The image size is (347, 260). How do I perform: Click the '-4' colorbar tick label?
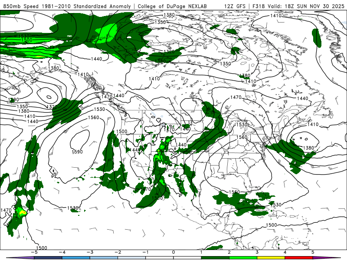(x=62, y=252)
